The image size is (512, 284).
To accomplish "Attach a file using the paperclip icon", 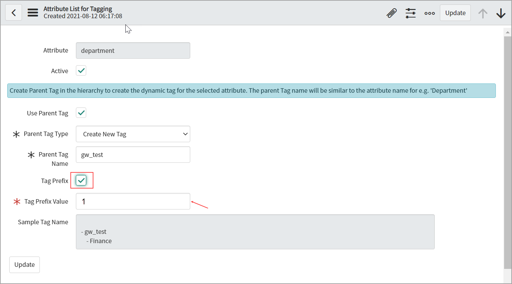I will pyautogui.click(x=391, y=13).
